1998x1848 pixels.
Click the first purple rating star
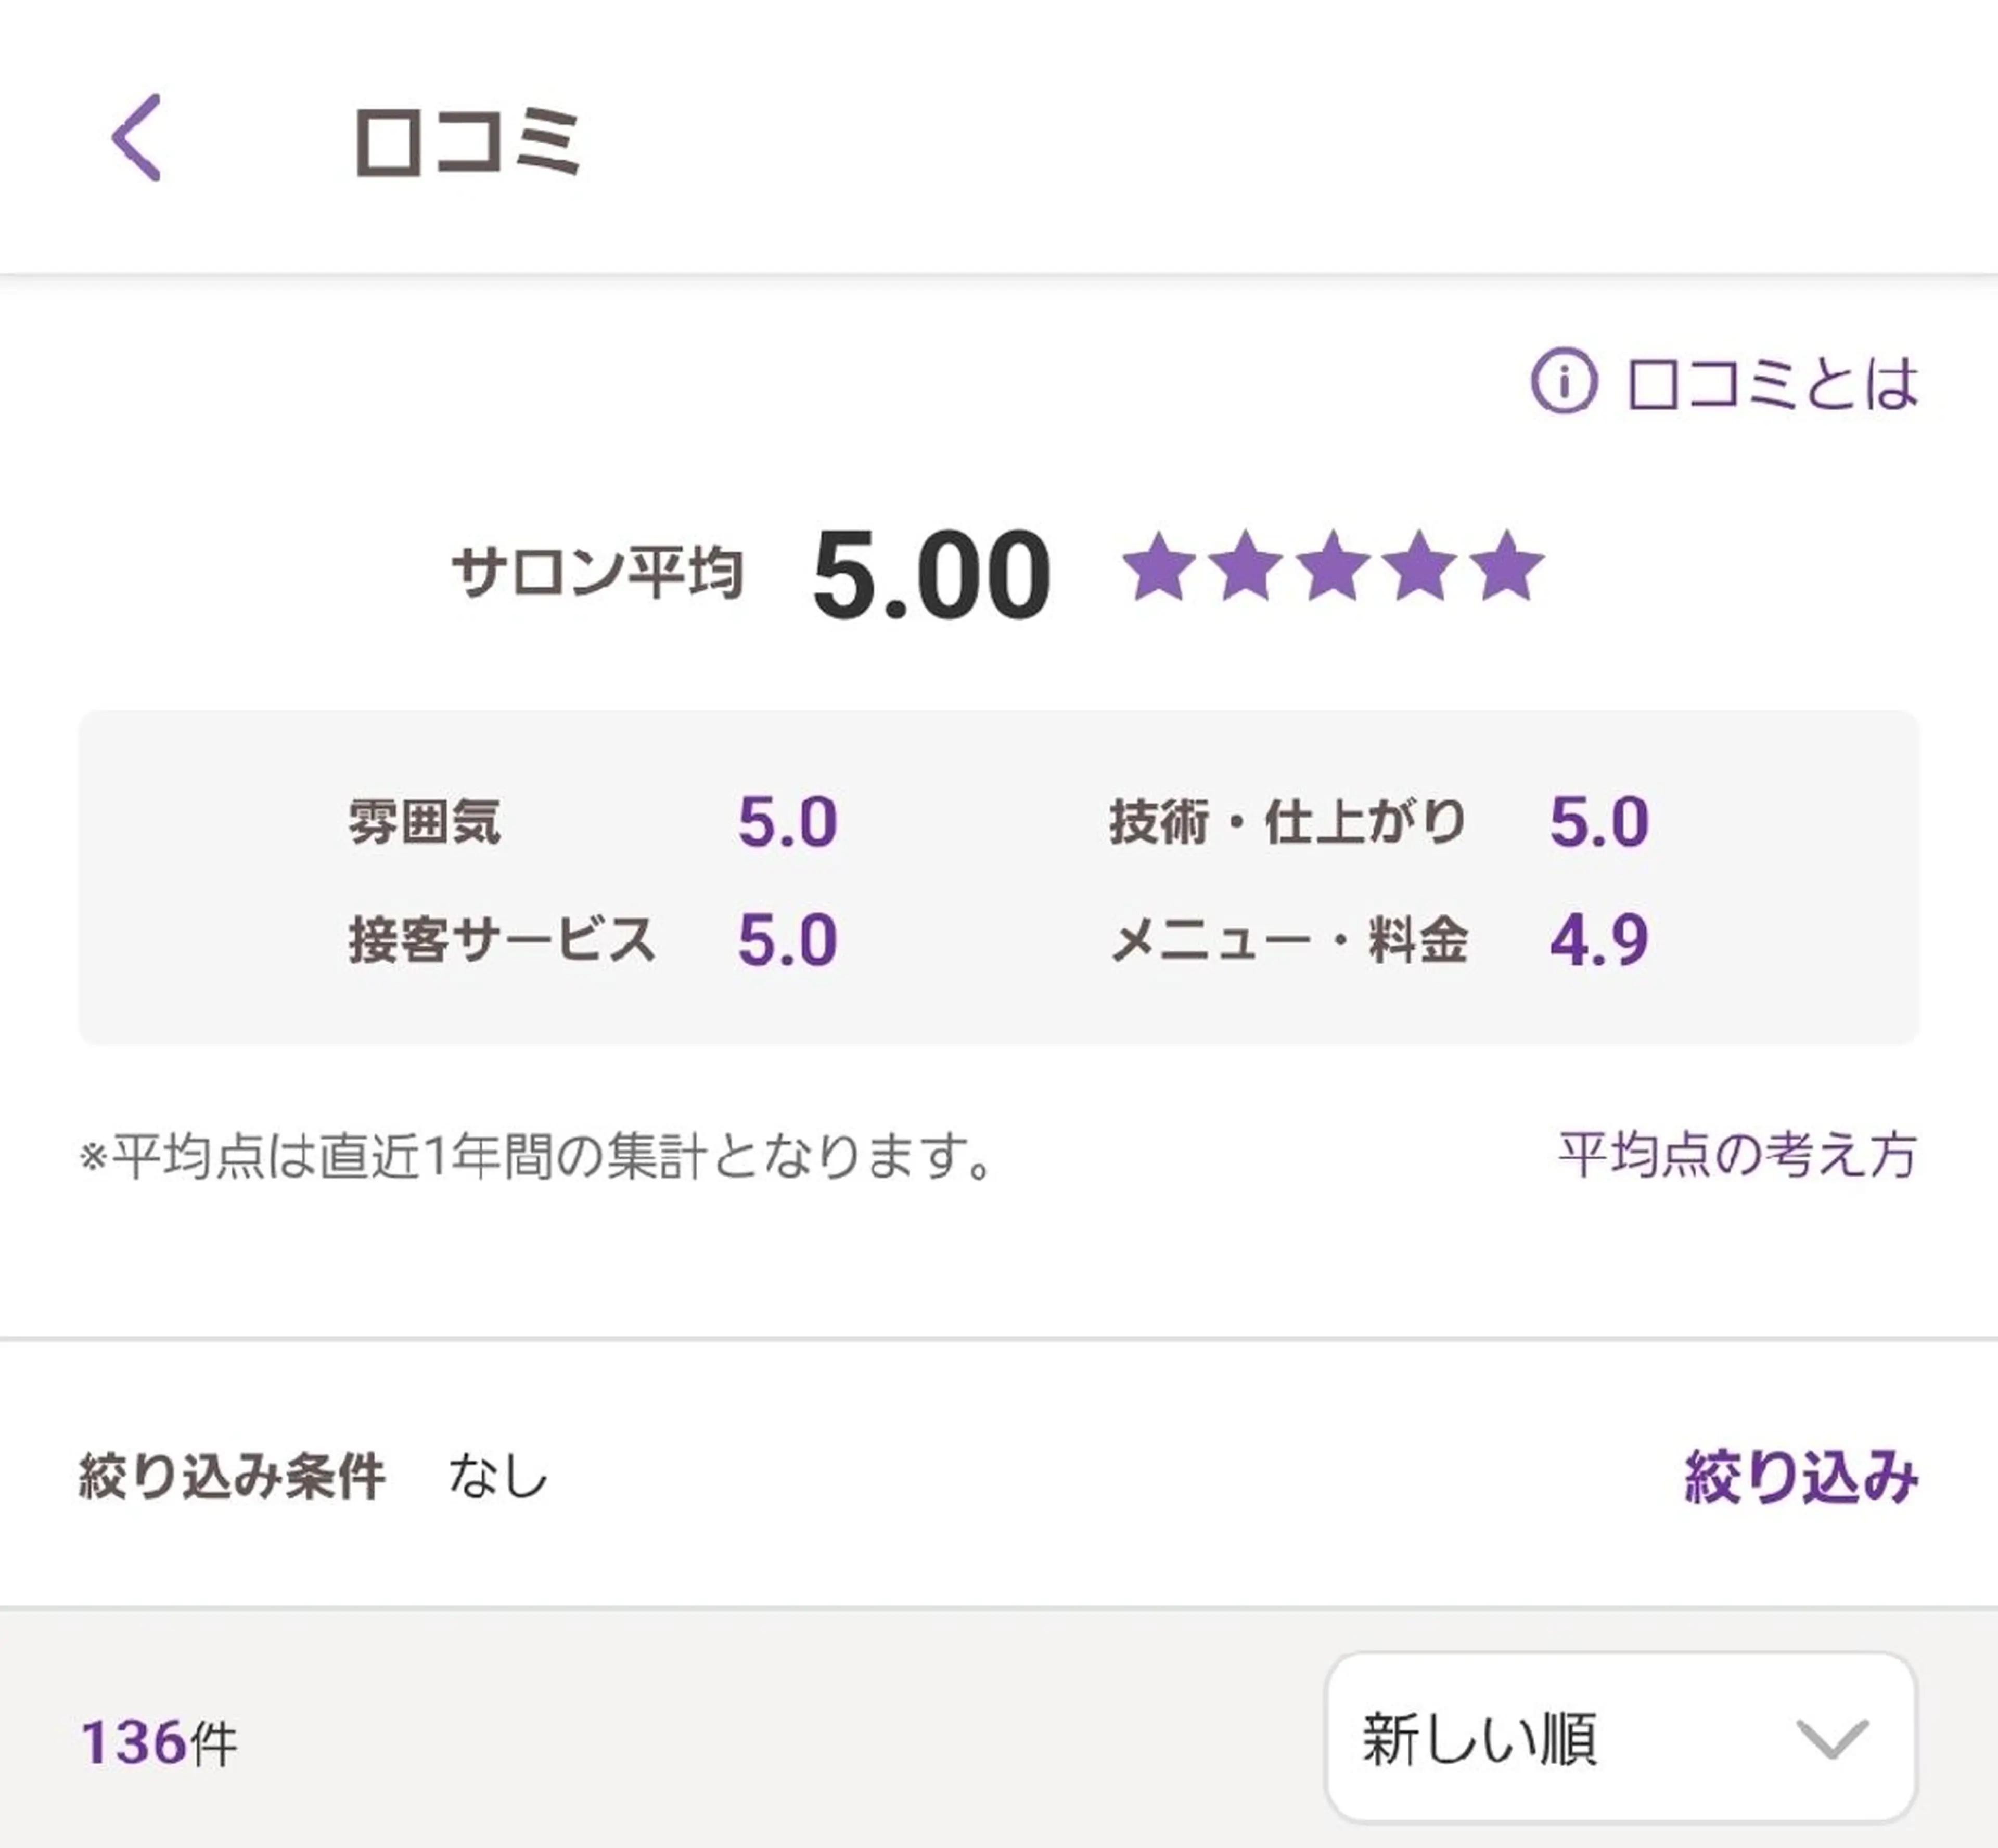(1159, 568)
